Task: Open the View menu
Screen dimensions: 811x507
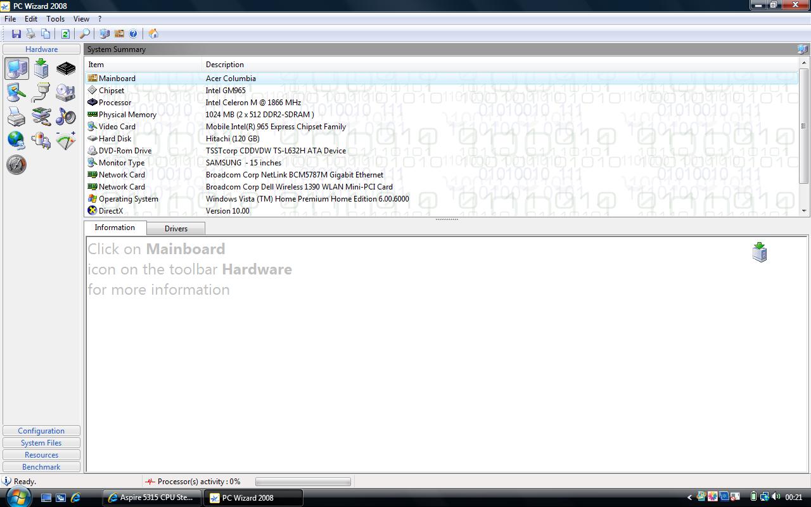Action: [81, 19]
